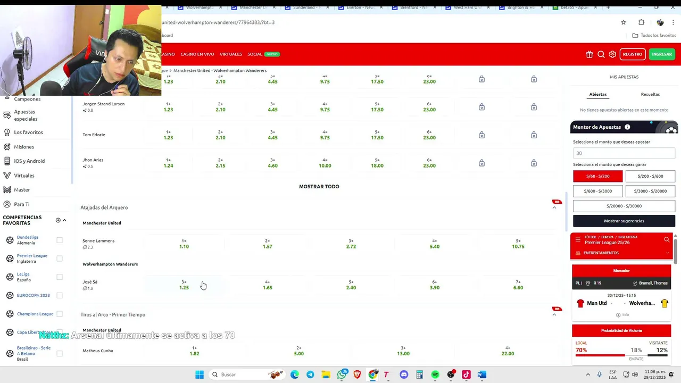The height and width of the screenshot is (383, 681).
Task: Open WhatsApp from the taskbar
Action: click(x=342, y=374)
